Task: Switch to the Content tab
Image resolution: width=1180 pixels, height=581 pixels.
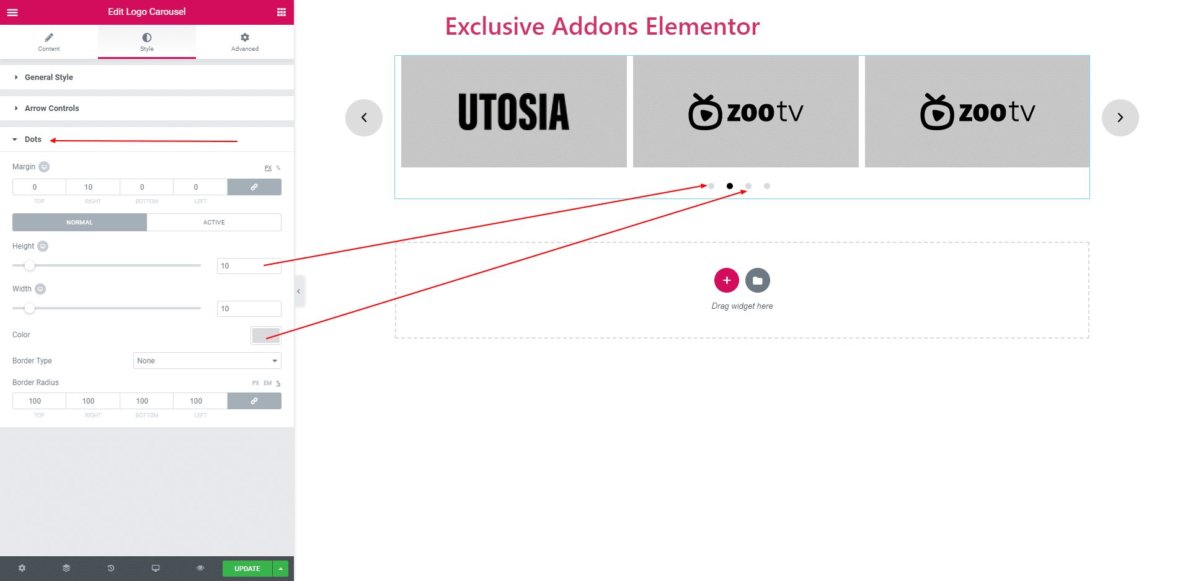Action: [x=49, y=42]
